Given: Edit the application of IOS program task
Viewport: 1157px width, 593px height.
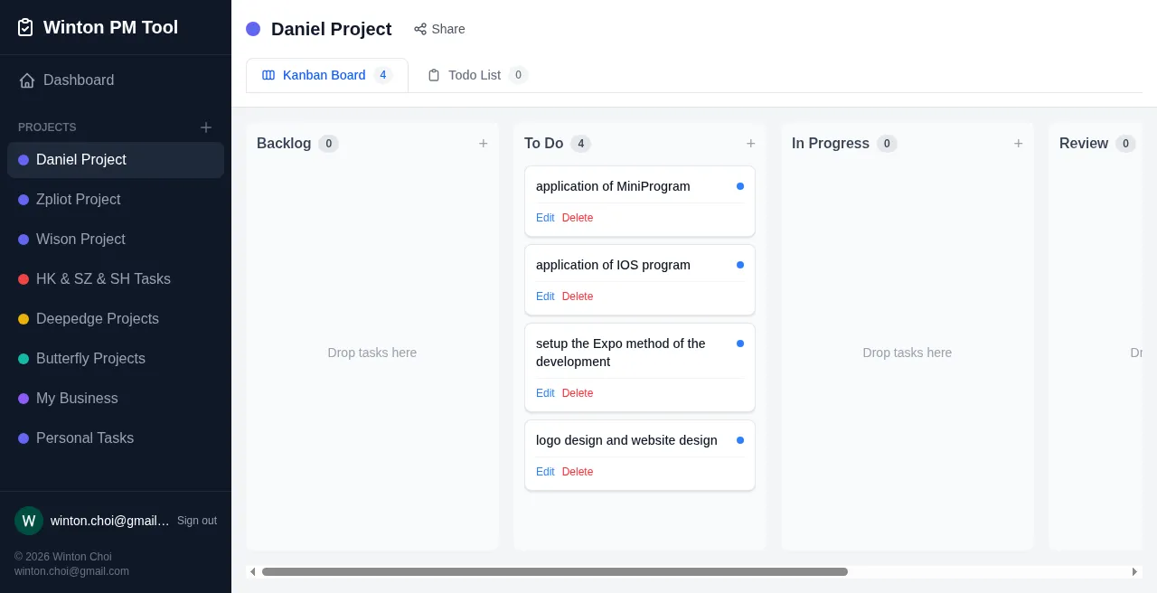Looking at the screenshot, I should pyautogui.click(x=545, y=296).
